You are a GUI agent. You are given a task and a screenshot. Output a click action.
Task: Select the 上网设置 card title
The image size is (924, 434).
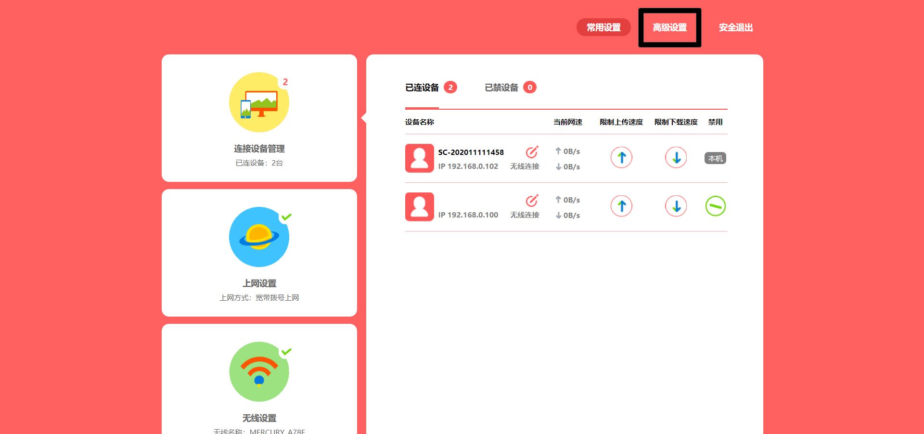(259, 283)
